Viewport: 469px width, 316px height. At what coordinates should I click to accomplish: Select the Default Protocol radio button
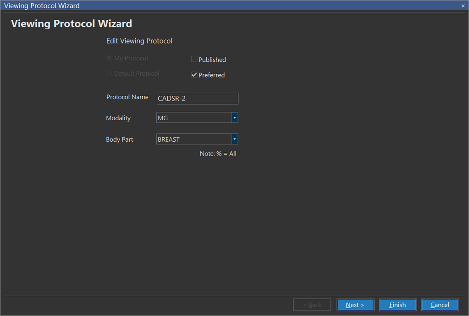tap(109, 73)
